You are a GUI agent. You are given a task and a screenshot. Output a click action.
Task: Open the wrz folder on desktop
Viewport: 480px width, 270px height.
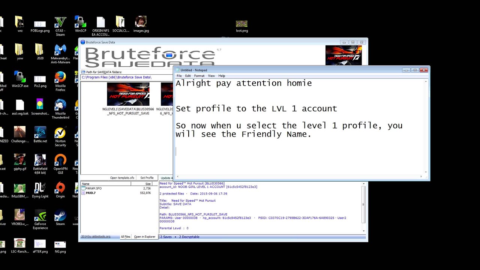pos(20,24)
